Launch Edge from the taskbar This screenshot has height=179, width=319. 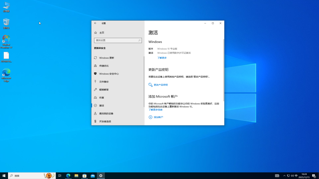pos(68,176)
